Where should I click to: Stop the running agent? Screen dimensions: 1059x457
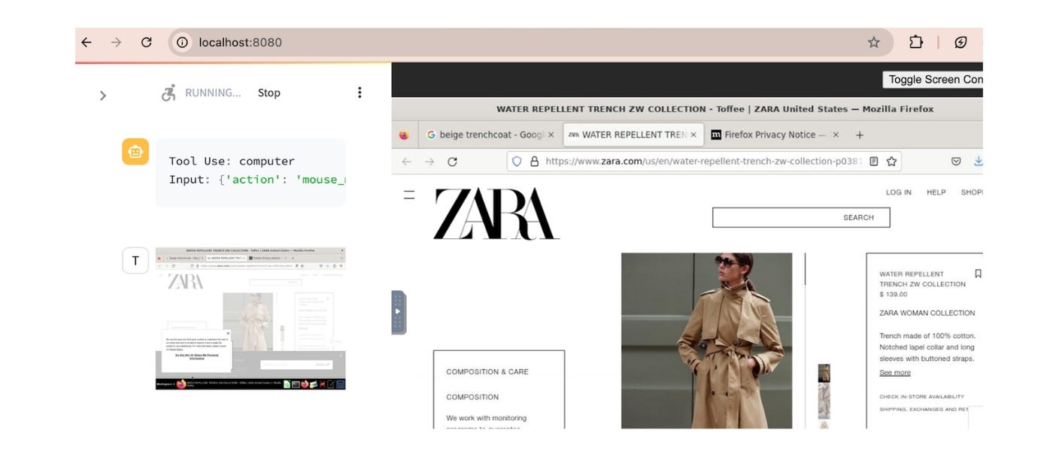click(269, 93)
